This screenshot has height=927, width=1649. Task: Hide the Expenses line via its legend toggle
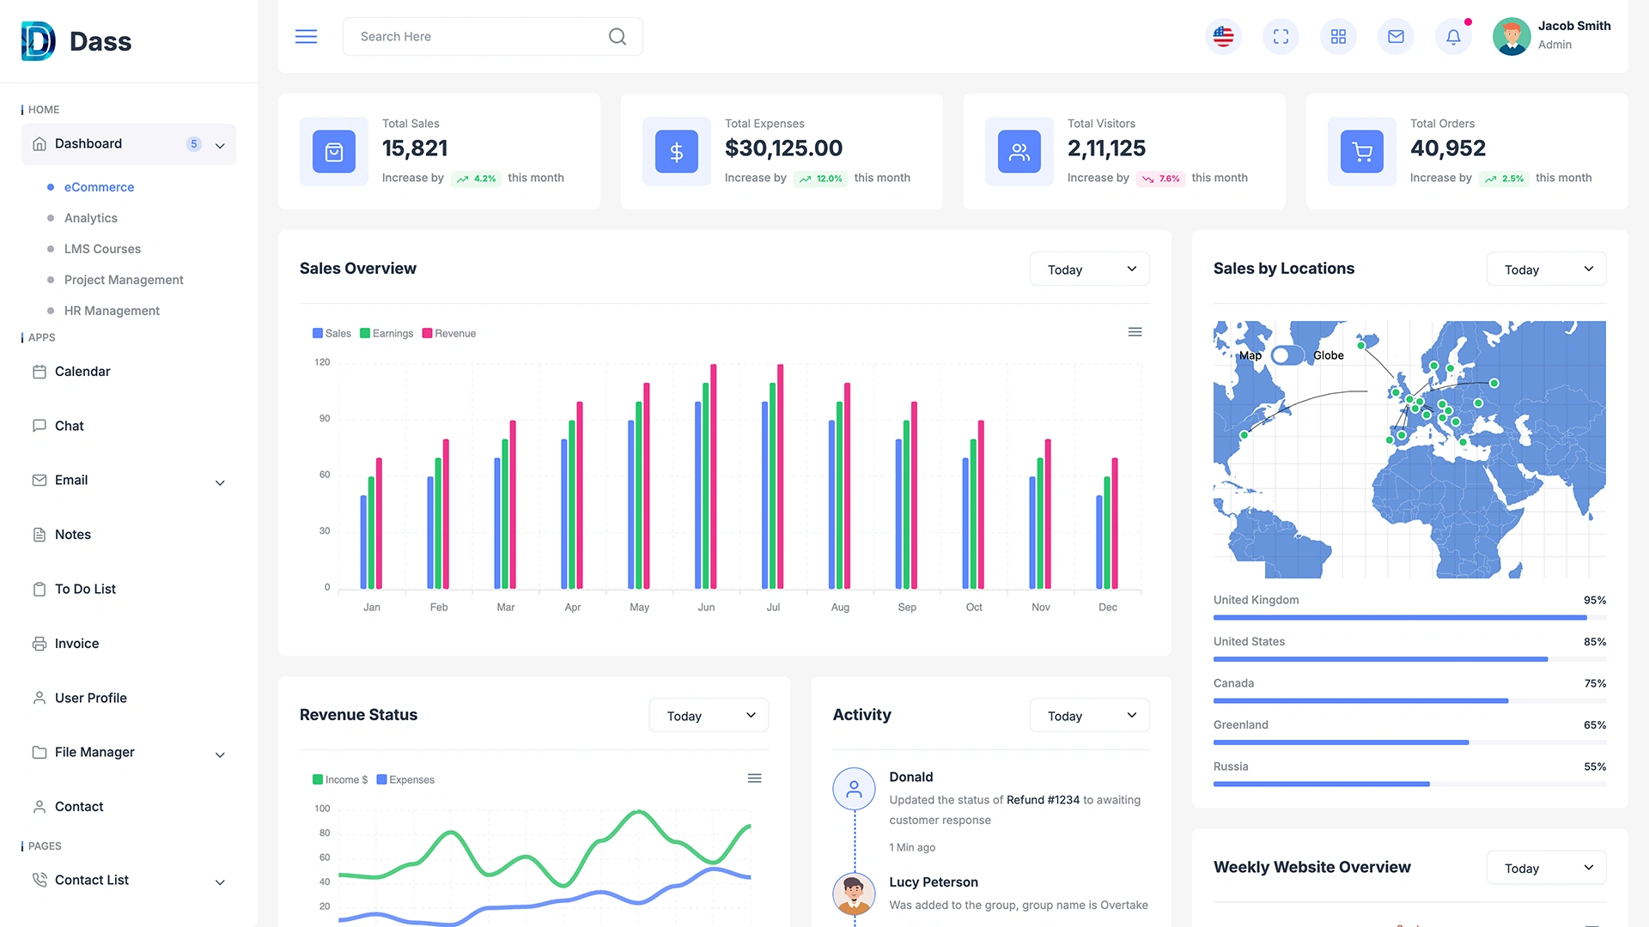tap(405, 779)
